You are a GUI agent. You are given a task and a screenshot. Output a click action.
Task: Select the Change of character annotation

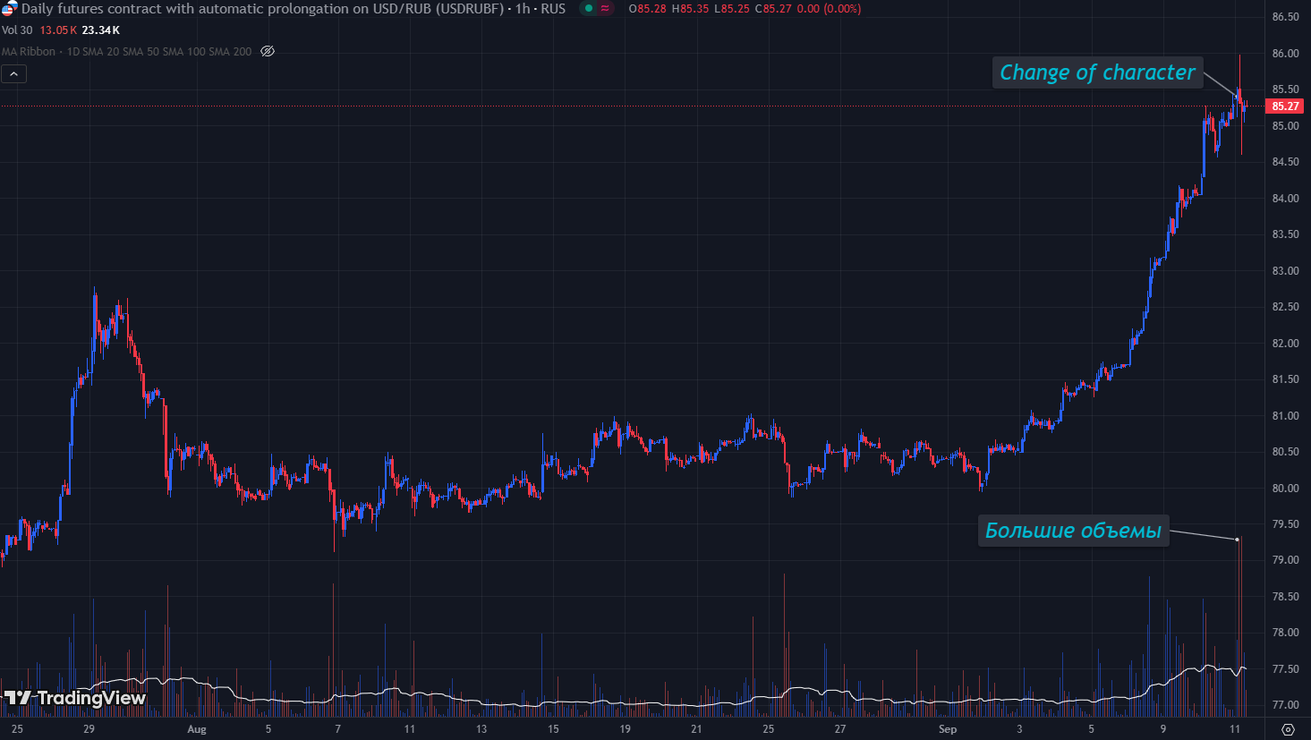click(x=1097, y=72)
